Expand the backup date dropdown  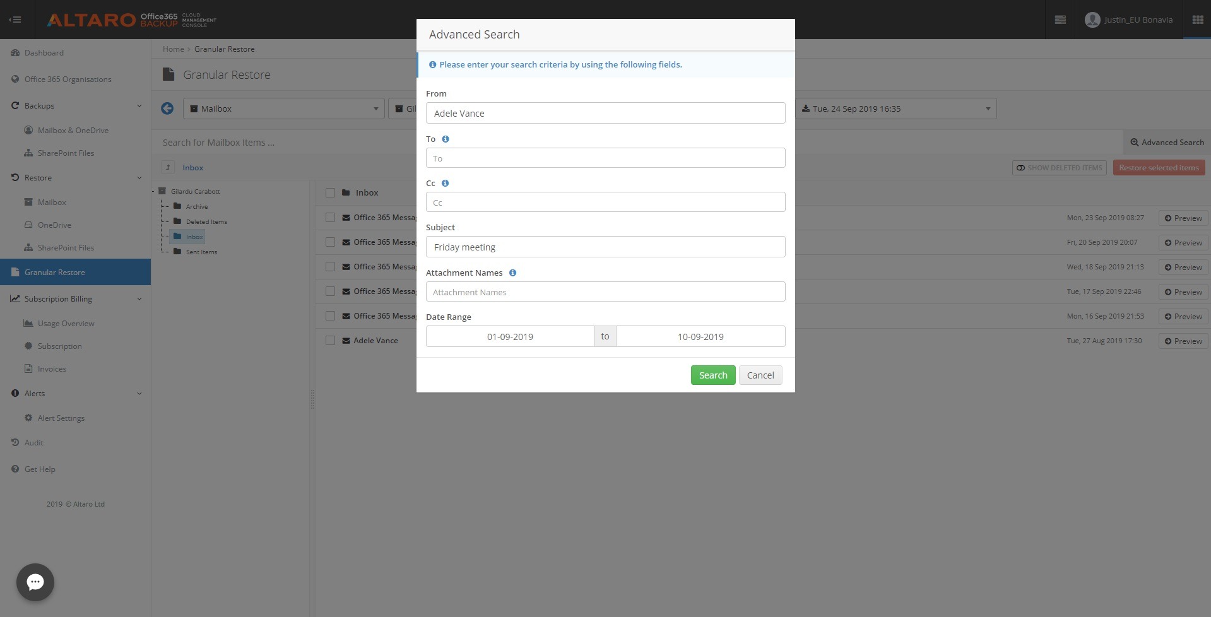[x=895, y=109]
